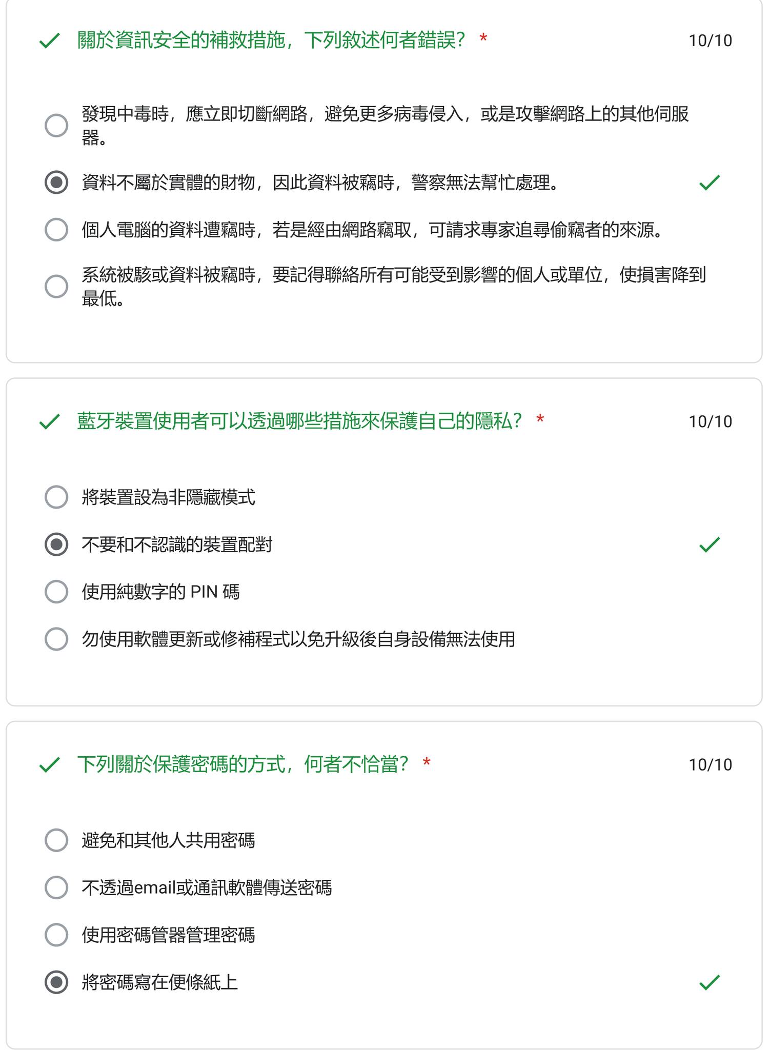Choose radio option 不透過email或通訊軟體傳送密碼
Viewport: 770px width, 1050px height.
[x=56, y=887]
